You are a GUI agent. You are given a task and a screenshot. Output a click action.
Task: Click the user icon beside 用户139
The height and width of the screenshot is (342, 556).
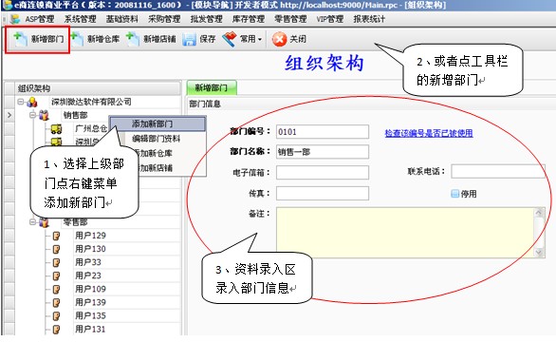click(x=56, y=303)
